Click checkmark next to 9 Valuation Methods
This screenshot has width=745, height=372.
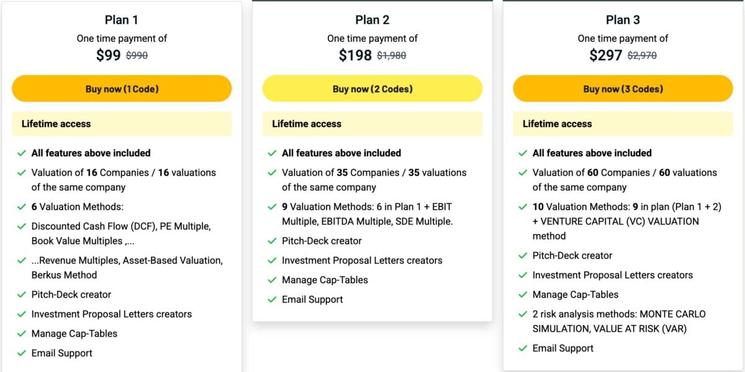click(x=272, y=207)
